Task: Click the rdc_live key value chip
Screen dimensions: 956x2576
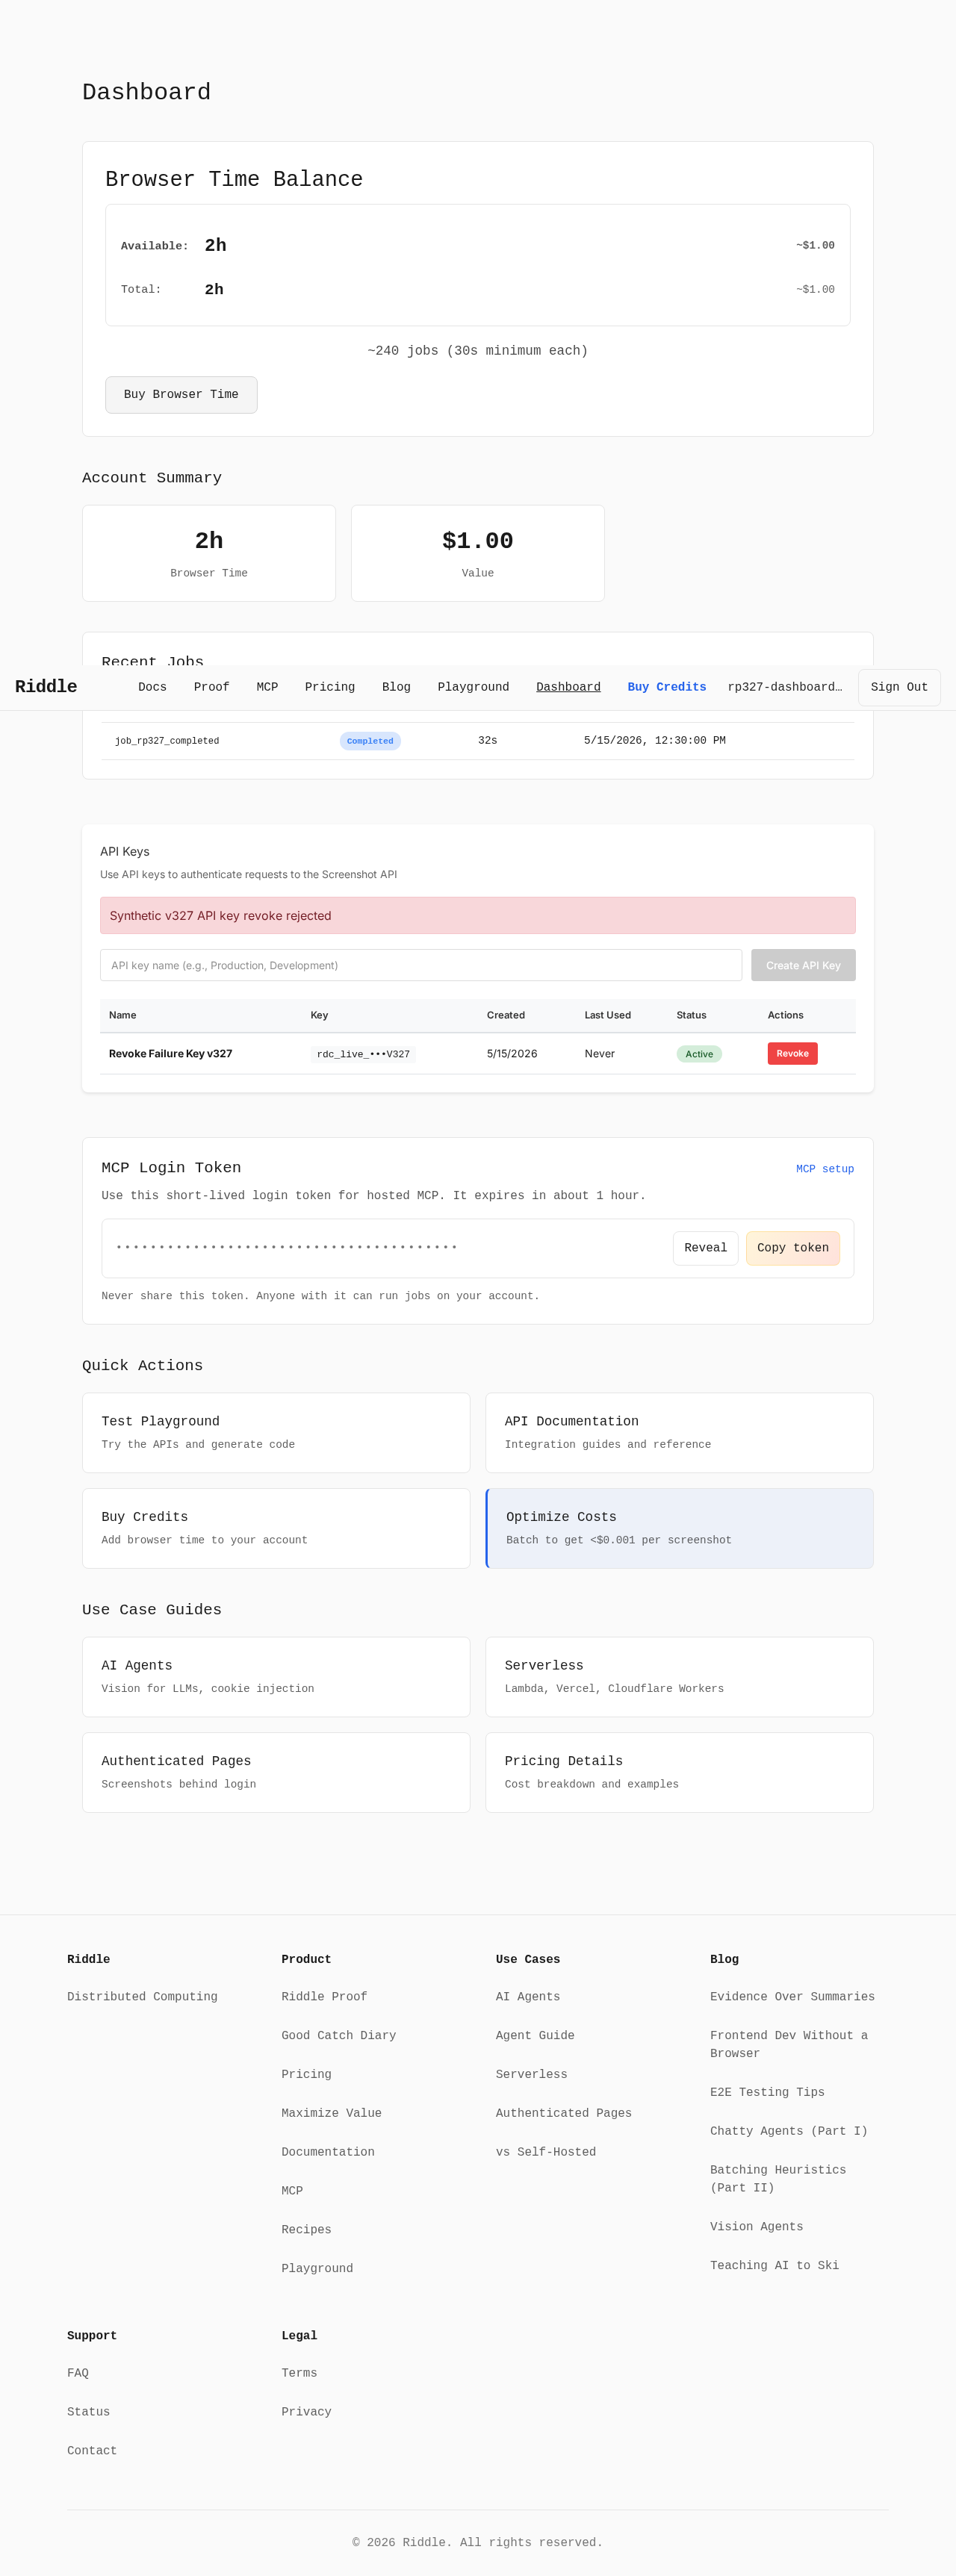Action: tap(363, 1054)
